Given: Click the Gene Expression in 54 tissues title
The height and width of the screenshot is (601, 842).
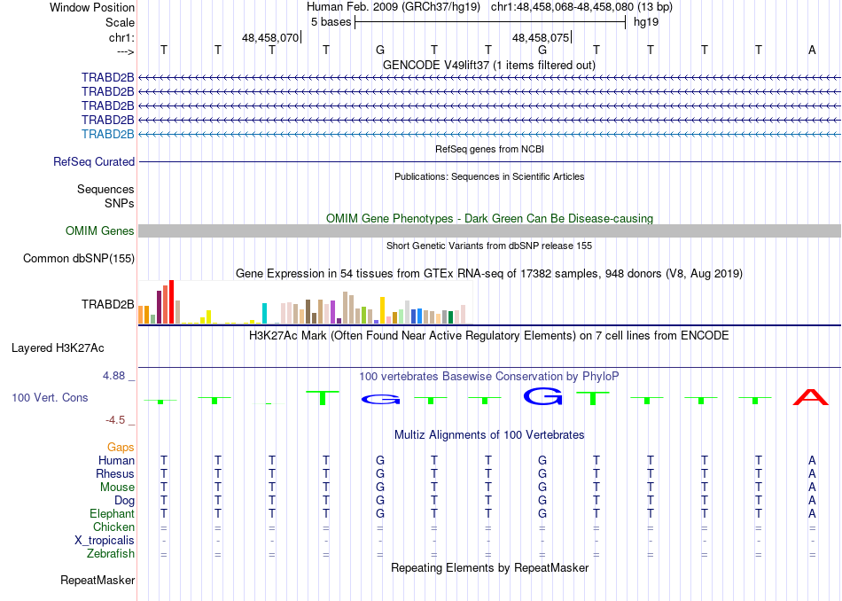Looking at the screenshot, I should 489,273.
